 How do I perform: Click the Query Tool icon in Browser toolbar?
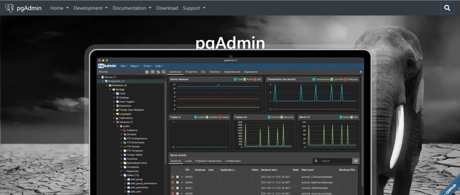click(147, 72)
